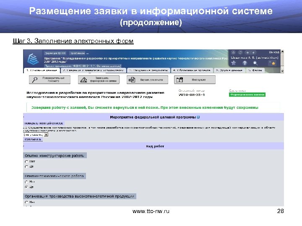Click Предварительный просмотр button

coord(49,80)
